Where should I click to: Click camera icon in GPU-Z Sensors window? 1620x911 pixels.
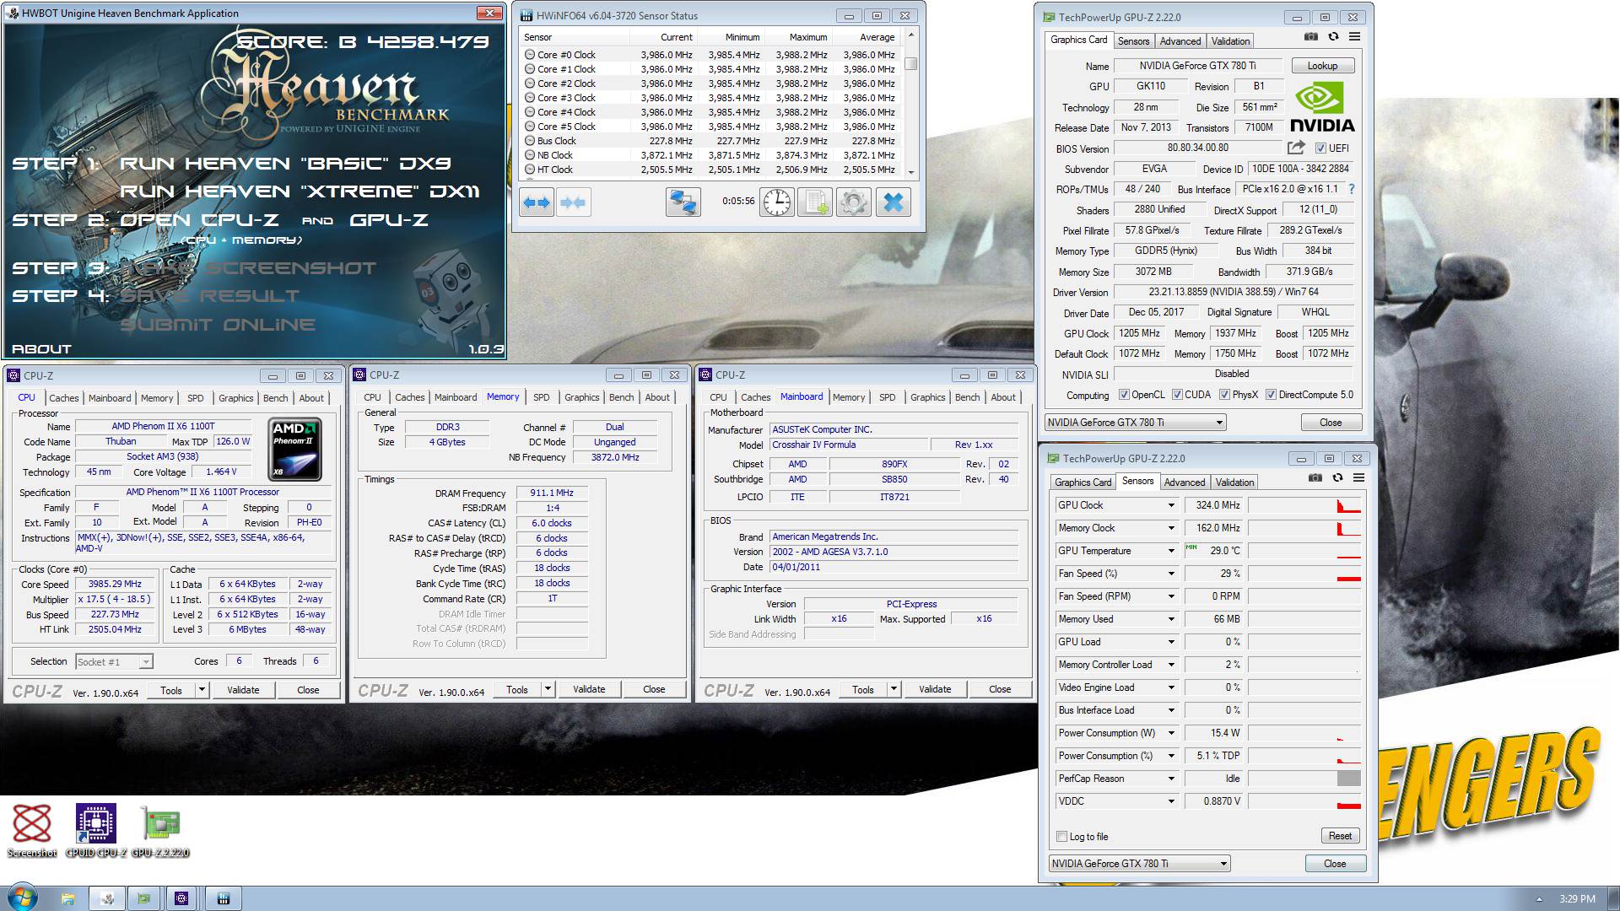coord(1315,478)
